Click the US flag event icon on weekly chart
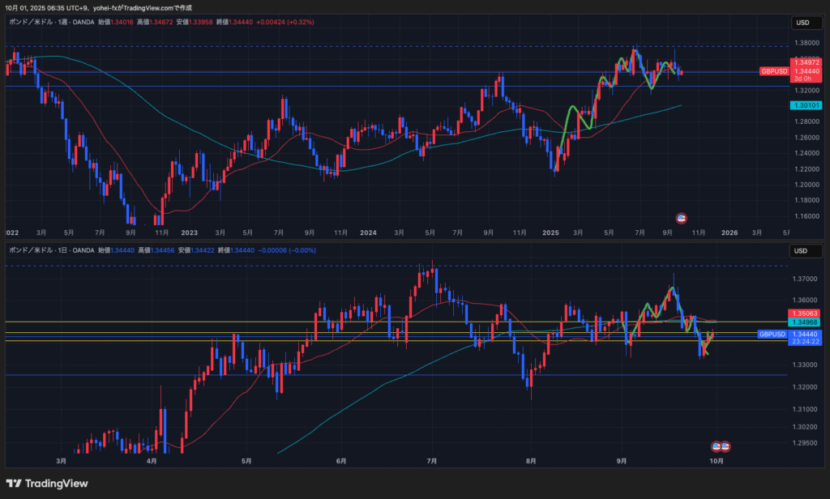 681,218
